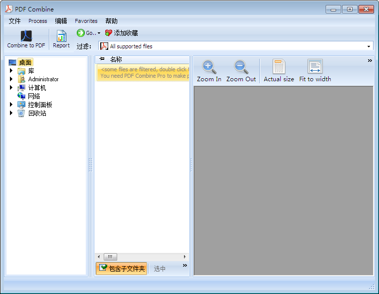Screen dimensions: 379x294
Task: Click the Zoom In magnifier
Action: pyautogui.click(x=209, y=66)
